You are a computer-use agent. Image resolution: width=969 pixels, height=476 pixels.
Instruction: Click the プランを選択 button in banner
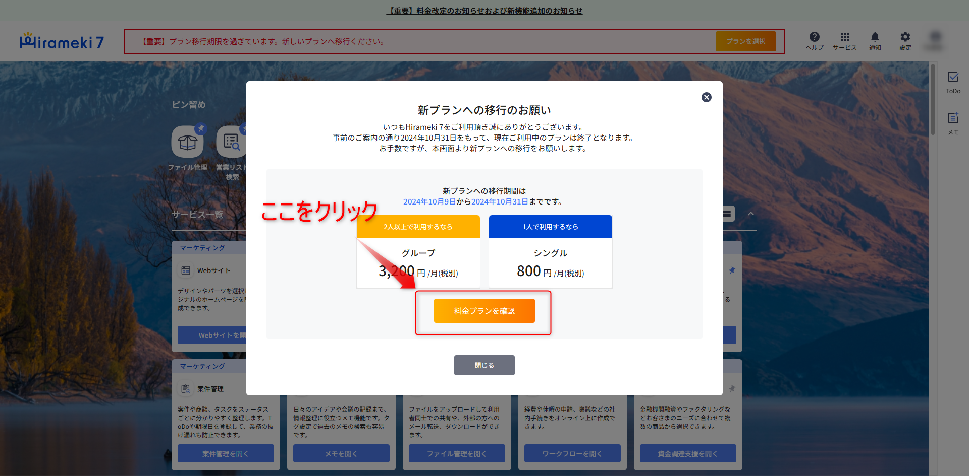tap(745, 41)
